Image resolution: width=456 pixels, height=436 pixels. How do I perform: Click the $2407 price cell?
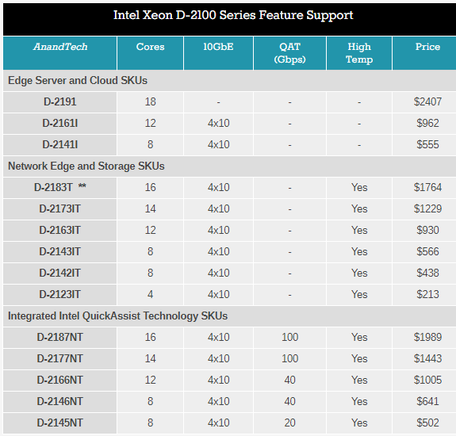[x=424, y=102]
